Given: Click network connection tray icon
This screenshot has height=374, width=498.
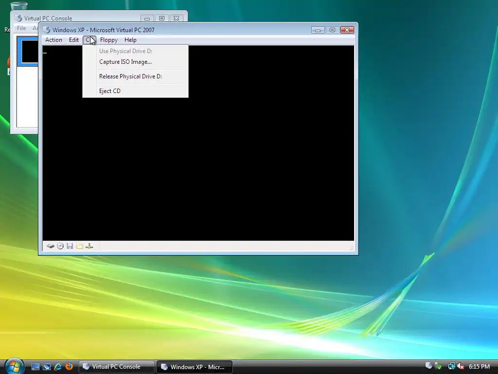Looking at the screenshot, I should pyautogui.click(x=451, y=366).
